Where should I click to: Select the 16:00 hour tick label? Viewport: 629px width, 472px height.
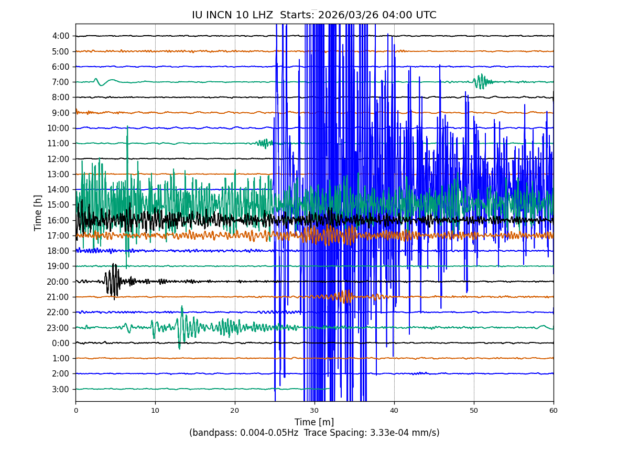tap(59, 220)
